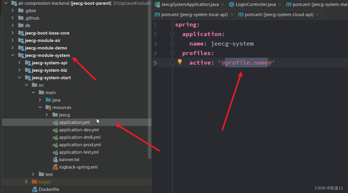348x193 pixels.
Task: Click the jeecg-module-air module icon
Action: point(21,41)
